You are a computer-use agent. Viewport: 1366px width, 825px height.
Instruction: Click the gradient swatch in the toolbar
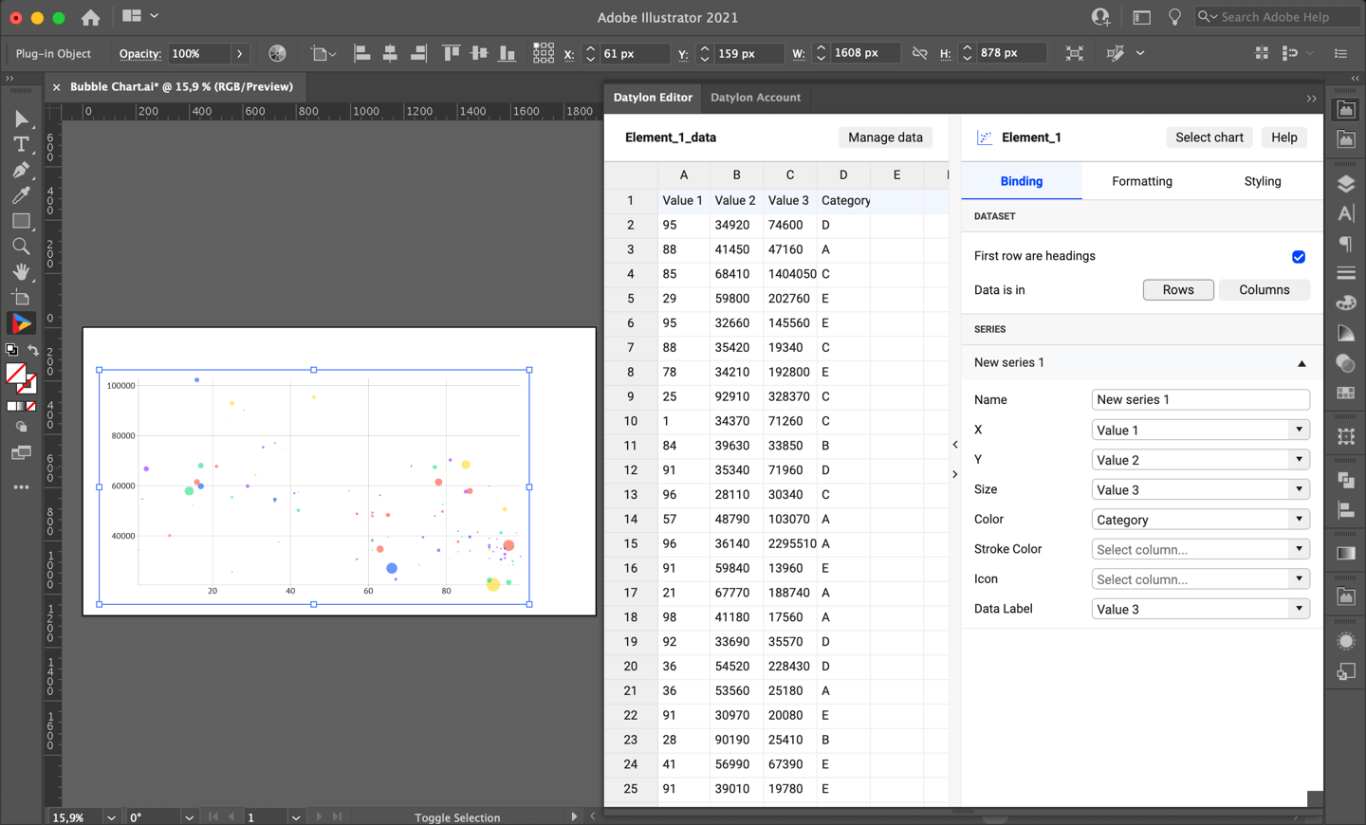tap(21, 404)
